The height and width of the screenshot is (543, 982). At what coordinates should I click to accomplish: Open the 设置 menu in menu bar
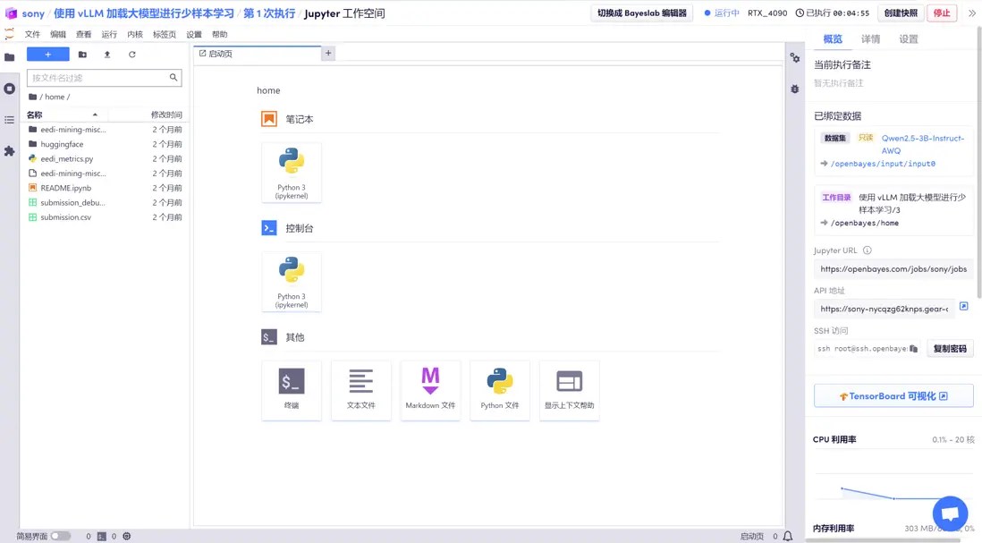[x=194, y=35]
